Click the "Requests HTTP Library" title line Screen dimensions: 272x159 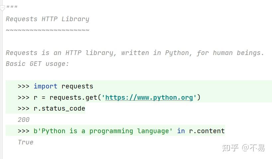tap(47, 19)
